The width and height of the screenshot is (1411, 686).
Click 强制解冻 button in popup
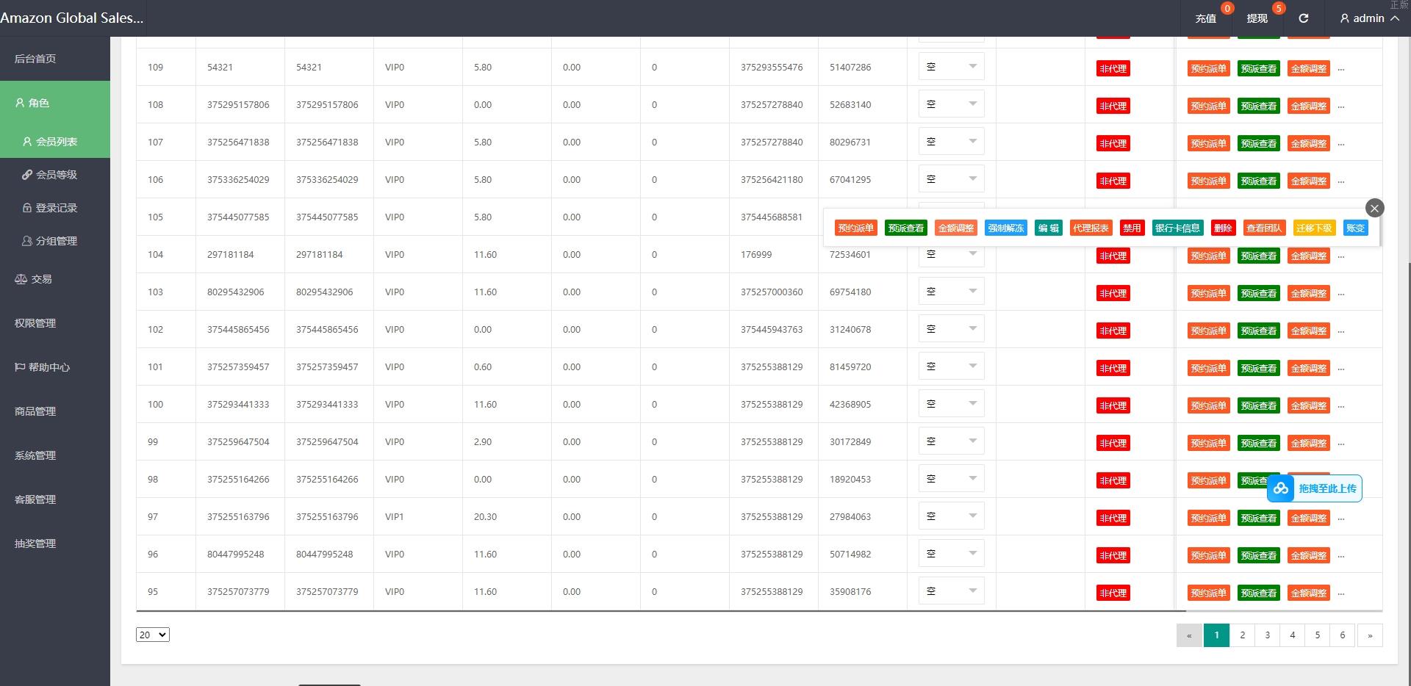tap(1005, 228)
